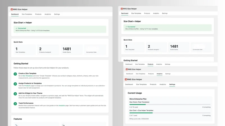225x126 pixels.
Task: Click the 'Features' heading in the left window
Action: [x=18, y=119]
